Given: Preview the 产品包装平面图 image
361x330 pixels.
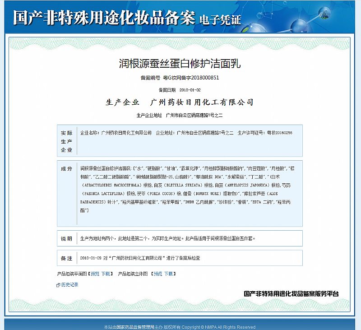Looking at the screenshot, I should [95, 274].
